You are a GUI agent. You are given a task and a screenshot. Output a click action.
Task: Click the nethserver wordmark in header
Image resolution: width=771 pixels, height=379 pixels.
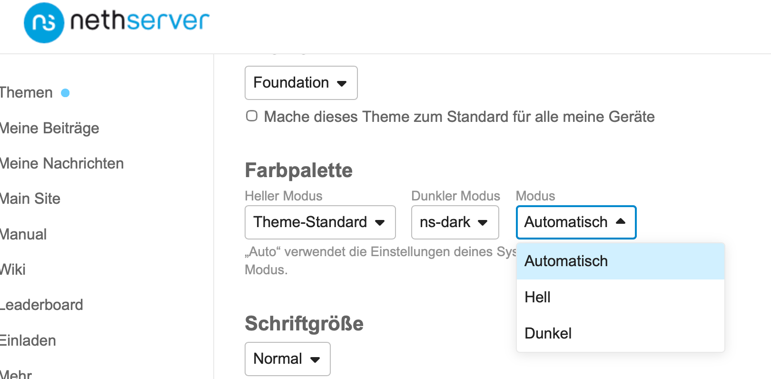pyautogui.click(x=139, y=21)
